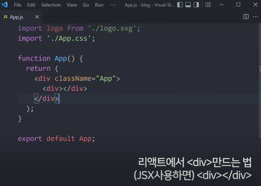Split the editor to the right

coord(246,17)
